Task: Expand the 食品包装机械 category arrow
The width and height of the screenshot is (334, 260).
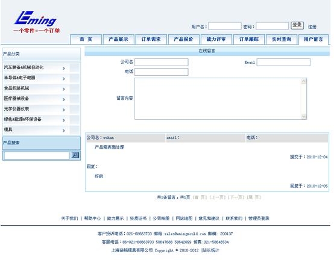Action: [x=64, y=89]
